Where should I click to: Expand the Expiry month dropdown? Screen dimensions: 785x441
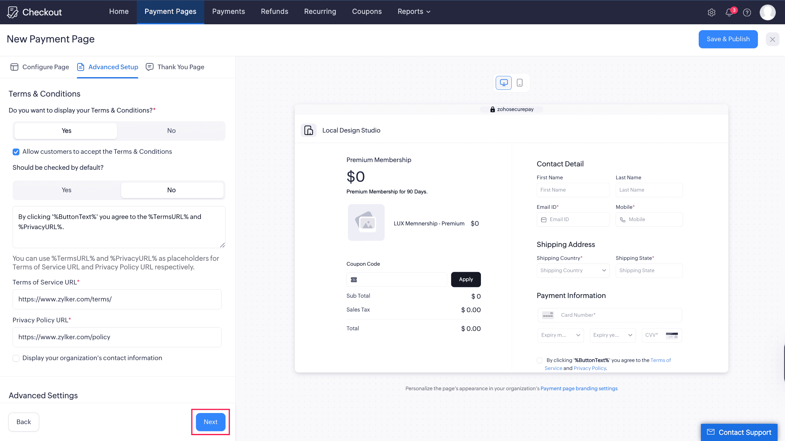[560, 335]
